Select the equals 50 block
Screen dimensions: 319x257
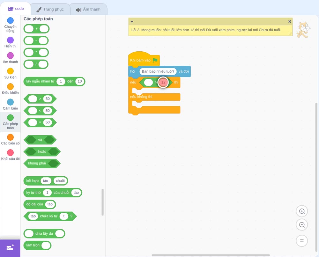pyautogui.click(x=40, y=122)
